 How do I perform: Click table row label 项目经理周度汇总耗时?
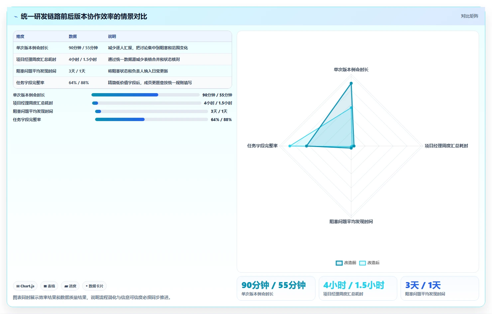coord(36,60)
